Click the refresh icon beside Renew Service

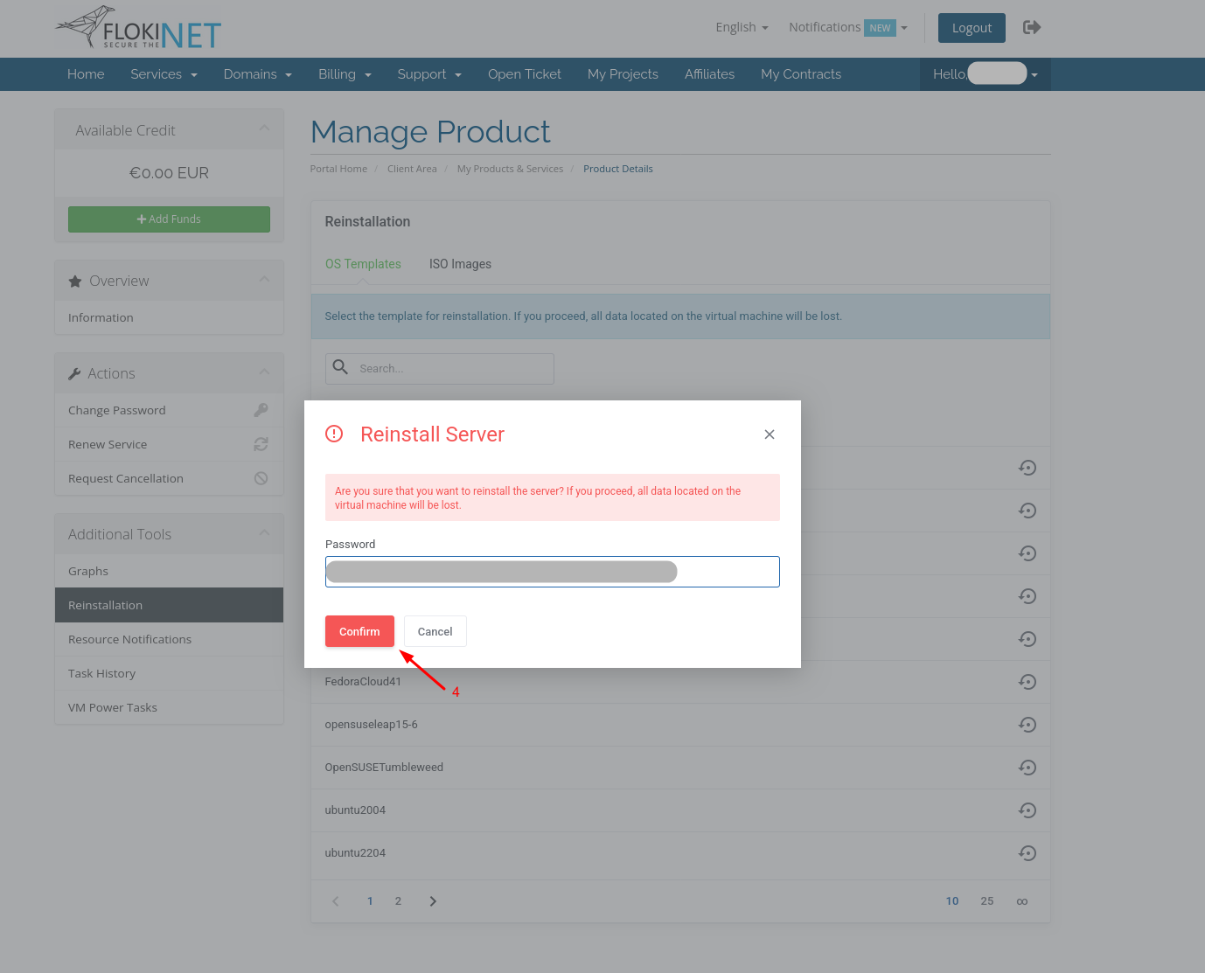261,444
